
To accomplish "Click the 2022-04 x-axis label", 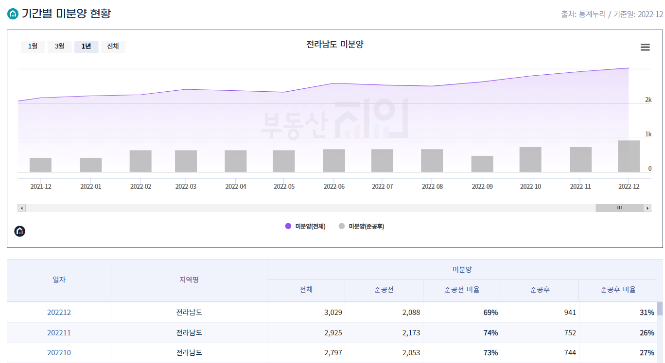I will click(236, 186).
